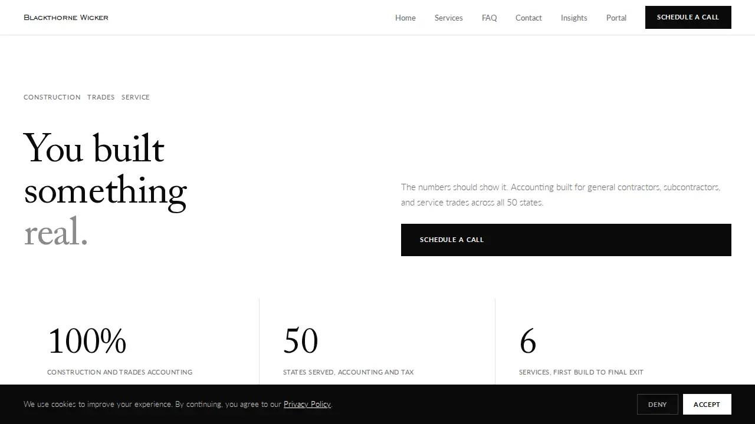
Task: Click the 'You built something real.' headline
Action: coord(105,190)
